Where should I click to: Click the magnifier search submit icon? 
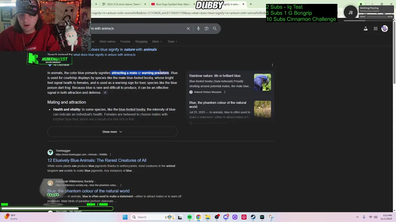[215, 28]
